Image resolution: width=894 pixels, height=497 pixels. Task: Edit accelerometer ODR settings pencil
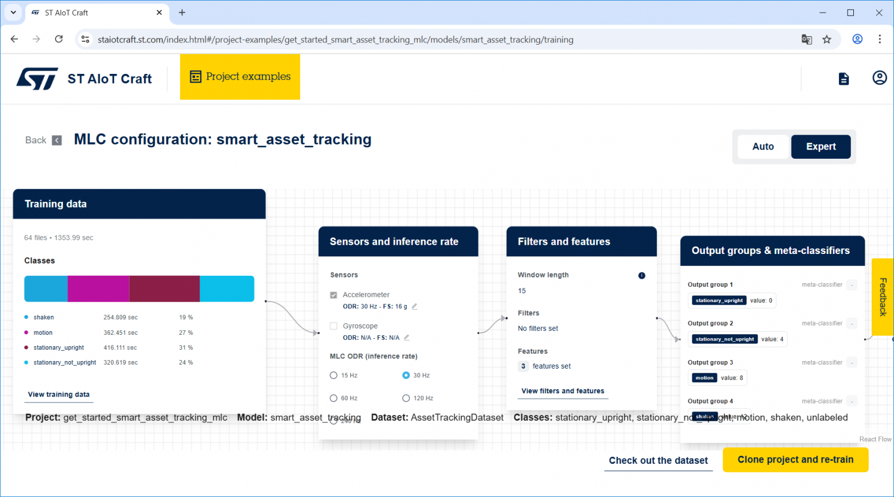click(414, 306)
